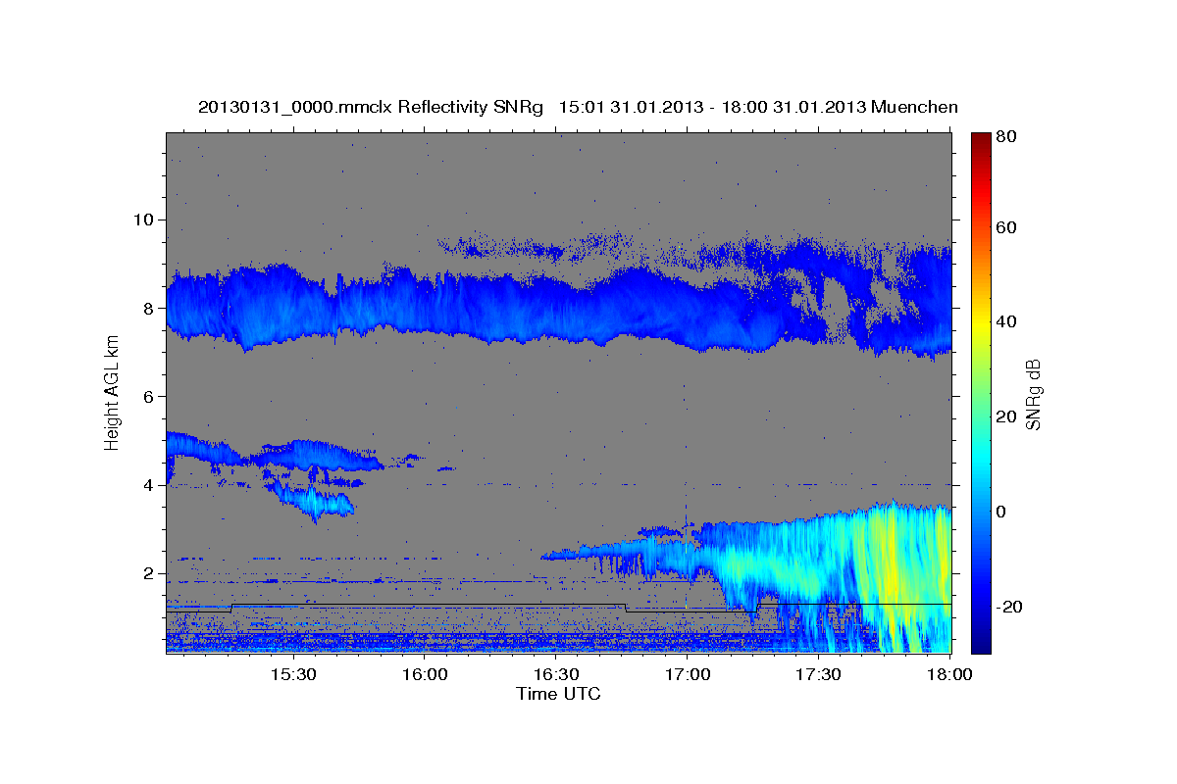This screenshot has width=1177, height=784.
Task: Select the 'Height AGL km' axis label
Action: pyautogui.click(x=113, y=391)
